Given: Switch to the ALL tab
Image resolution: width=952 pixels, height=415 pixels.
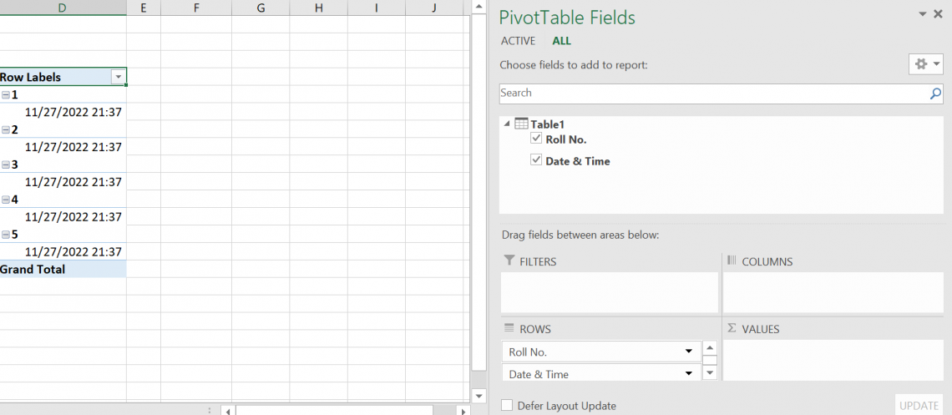Looking at the screenshot, I should (561, 41).
